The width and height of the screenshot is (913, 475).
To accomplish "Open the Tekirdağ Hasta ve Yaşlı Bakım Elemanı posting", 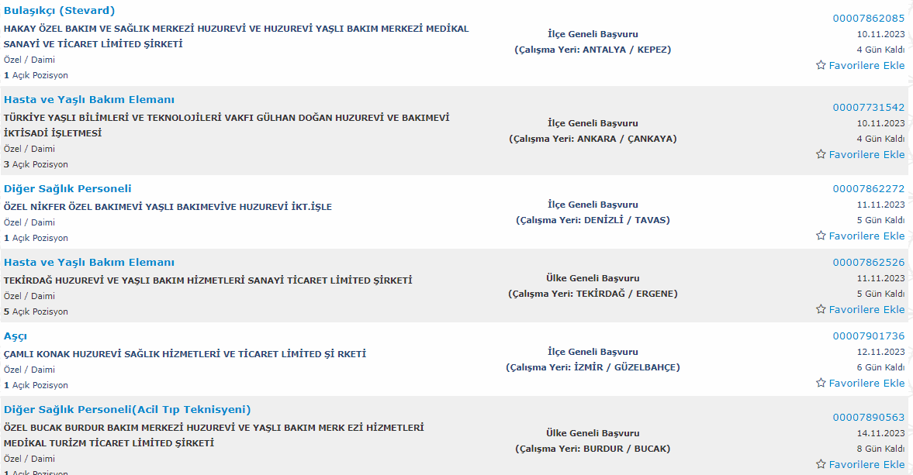I will [89, 262].
